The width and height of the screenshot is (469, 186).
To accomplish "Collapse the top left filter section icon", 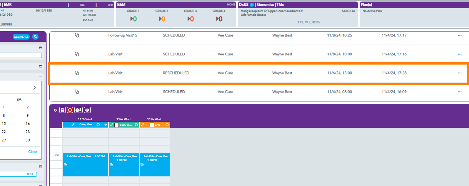I will pos(40,48).
